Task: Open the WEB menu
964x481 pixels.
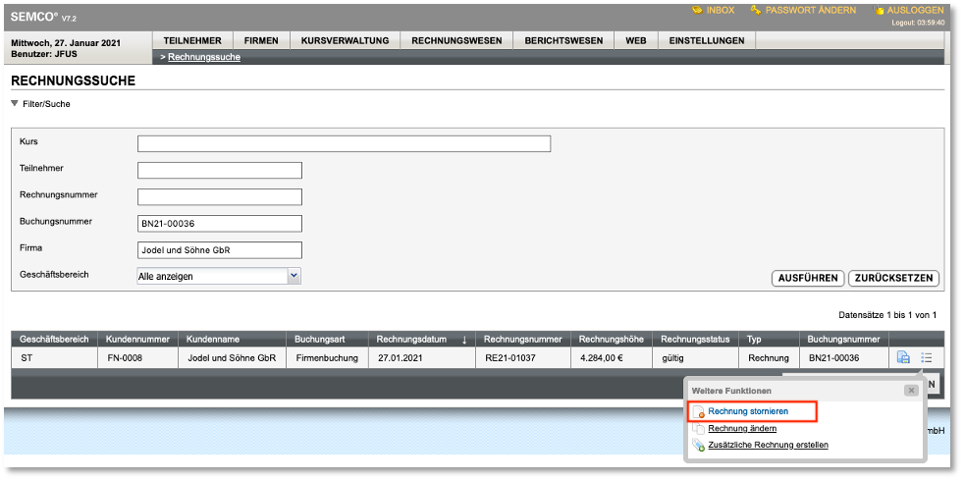Action: [636, 40]
